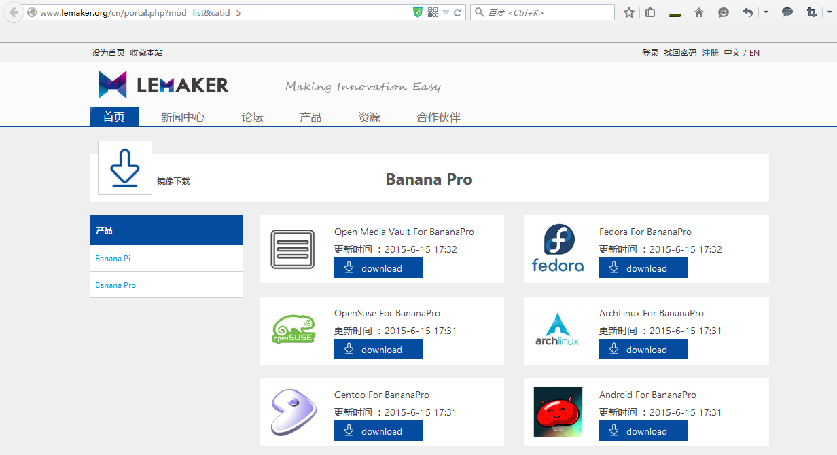Click the undo arrow toolbar icon
This screenshot has width=837, height=455.
pos(748,12)
